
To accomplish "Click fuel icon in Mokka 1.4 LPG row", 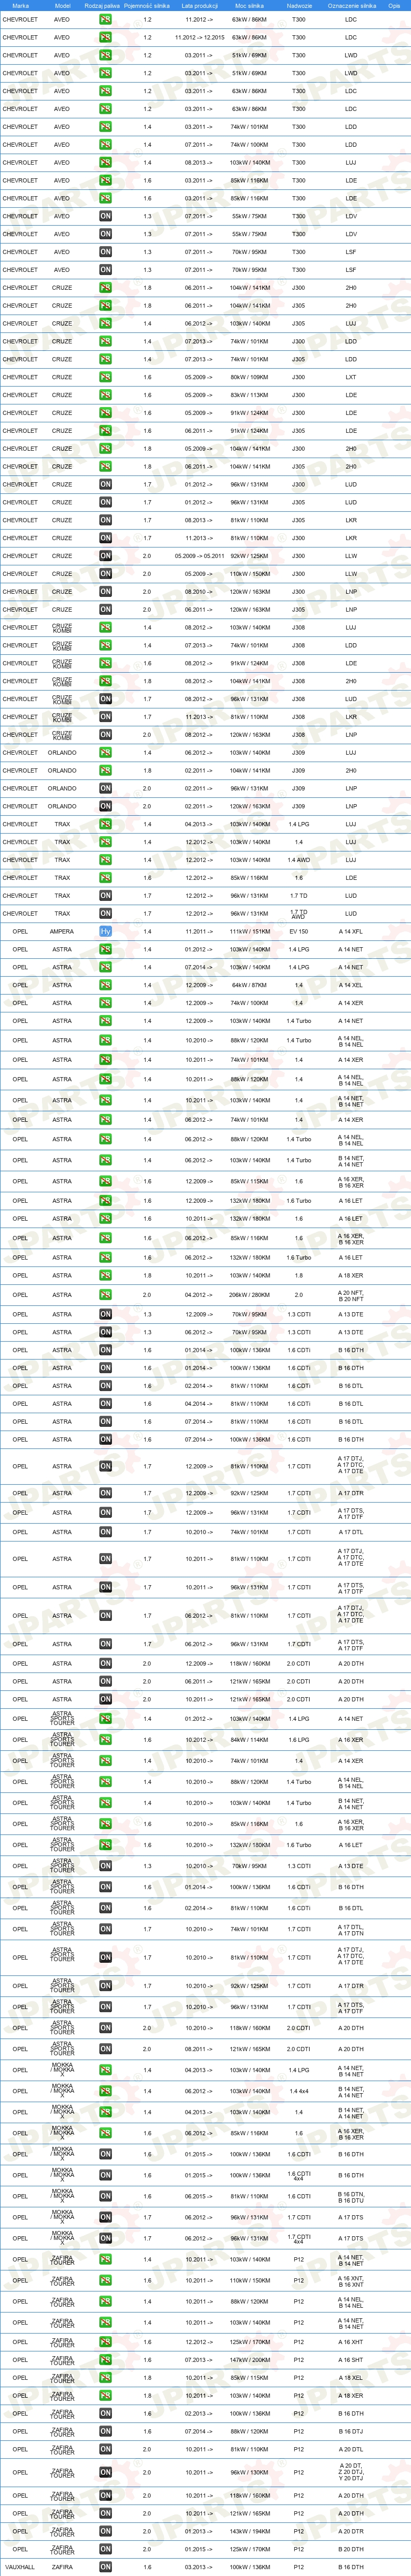I will [x=105, y=2070].
